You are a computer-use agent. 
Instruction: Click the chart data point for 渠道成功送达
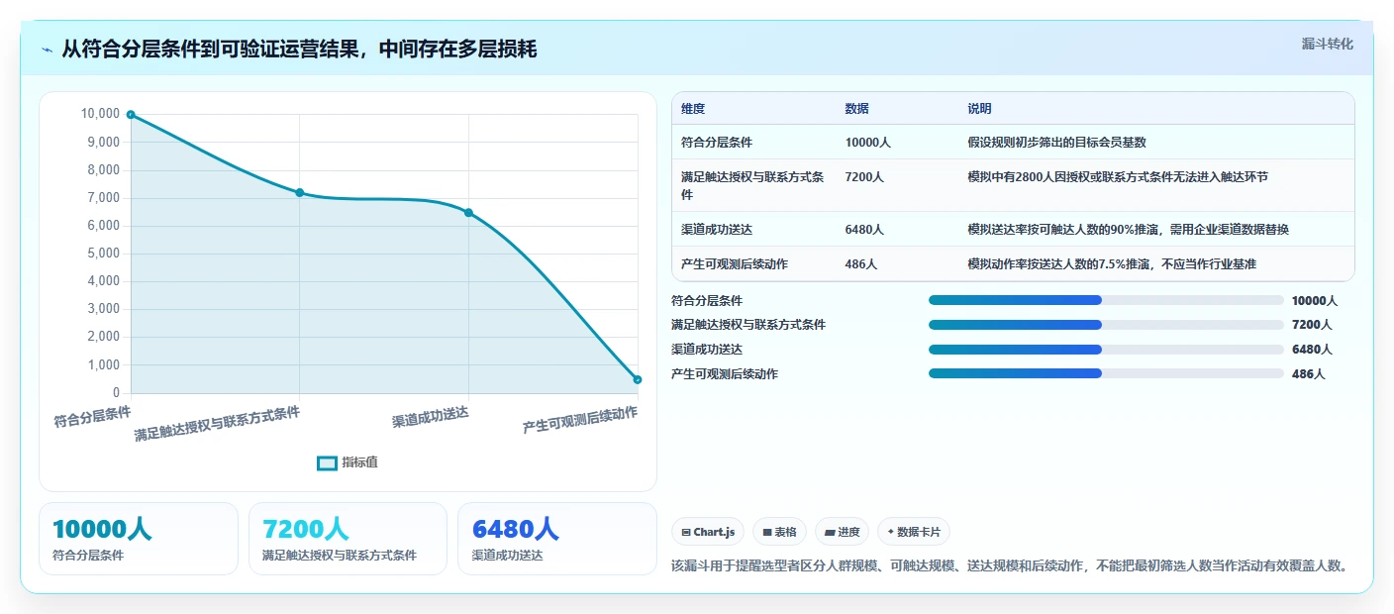click(468, 213)
